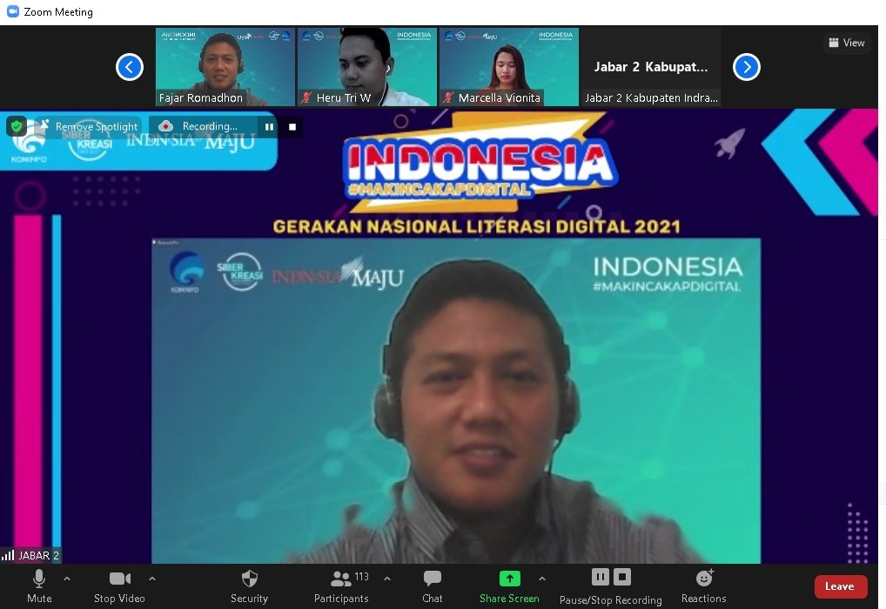Stop recording from the top Recording indicator
The width and height of the screenshot is (886, 609).
tap(292, 126)
